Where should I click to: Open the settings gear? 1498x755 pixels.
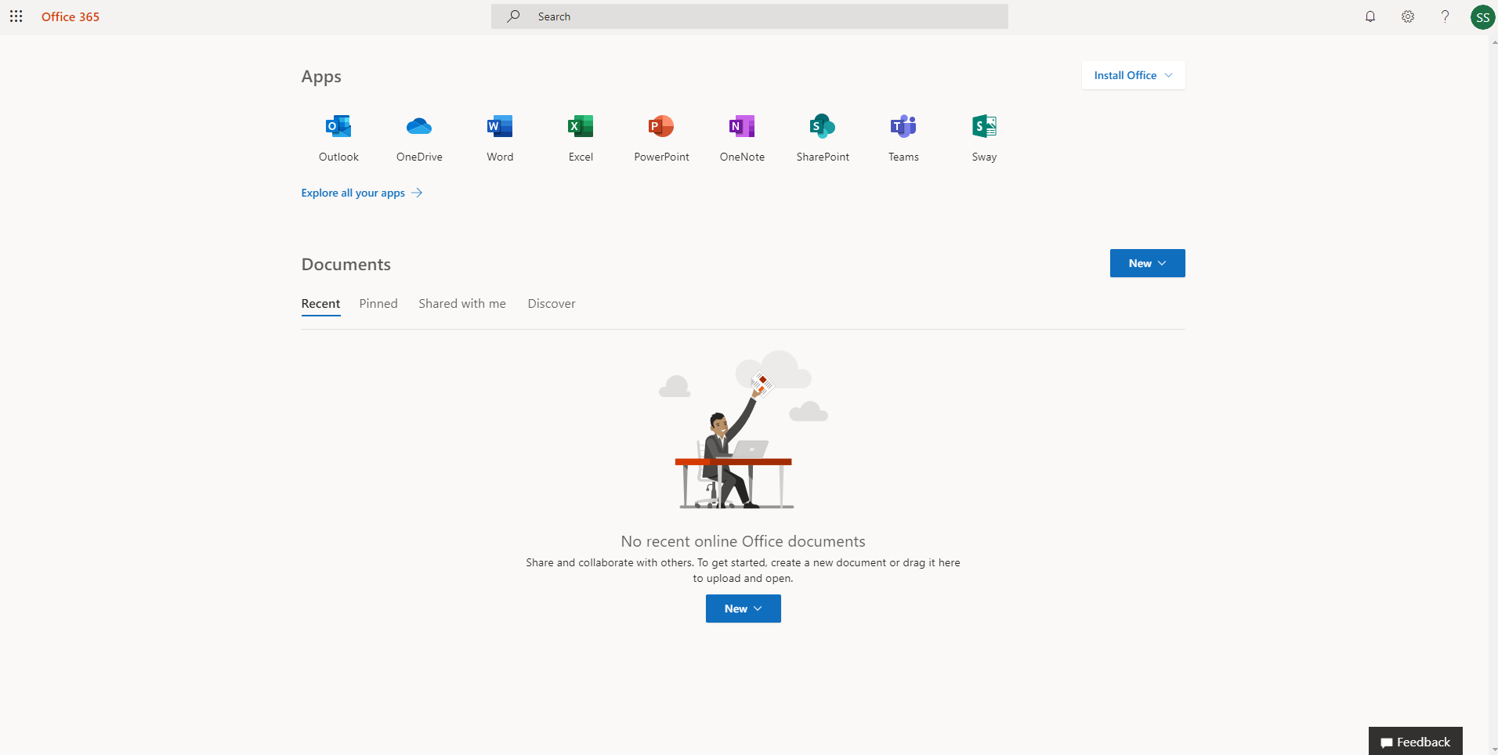tap(1408, 16)
